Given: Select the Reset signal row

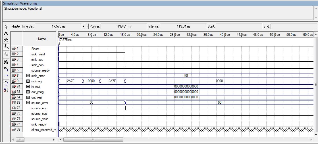Looking at the screenshot, I should point(36,49).
